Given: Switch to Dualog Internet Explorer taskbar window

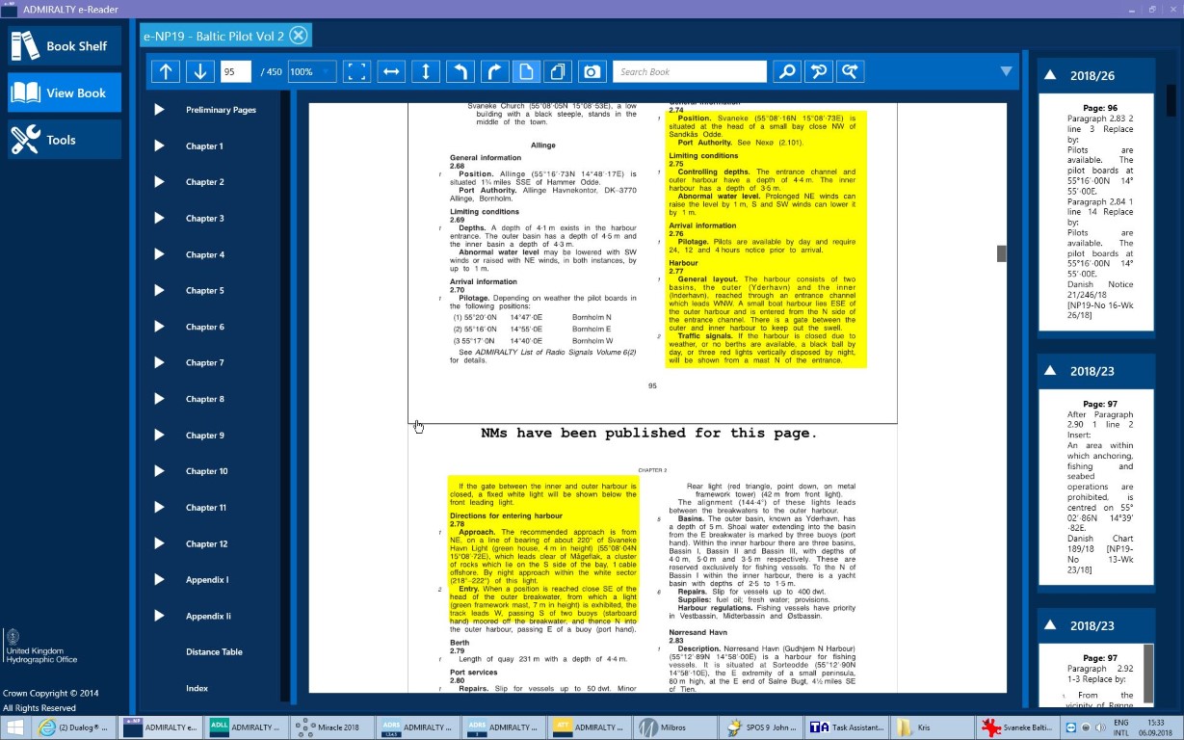Looking at the screenshot, I should (x=73, y=727).
